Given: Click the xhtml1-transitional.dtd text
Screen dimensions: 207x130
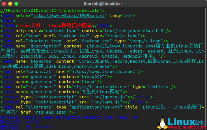Looking at the screenshot, I should (70, 10).
